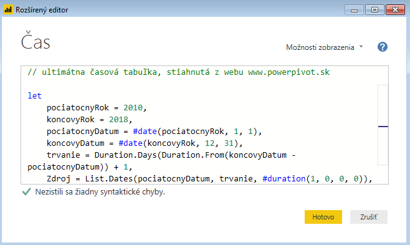Viewport: 410px width, 245px height.
Task: Click the empty line above let
Action: [199, 84]
